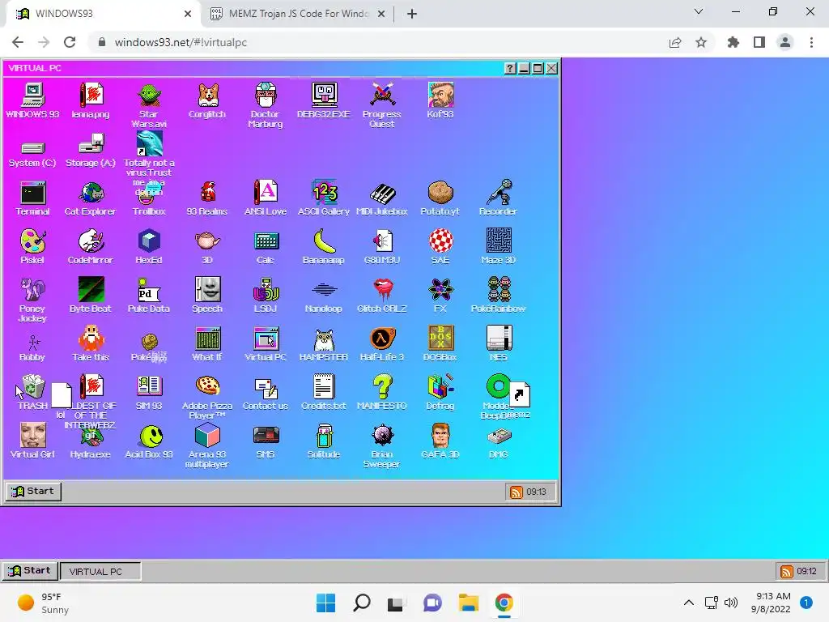The height and width of the screenshot is (622, 829).
Task: Open the MANIFESTO question mark icon
Action: (x=382, y=388)
